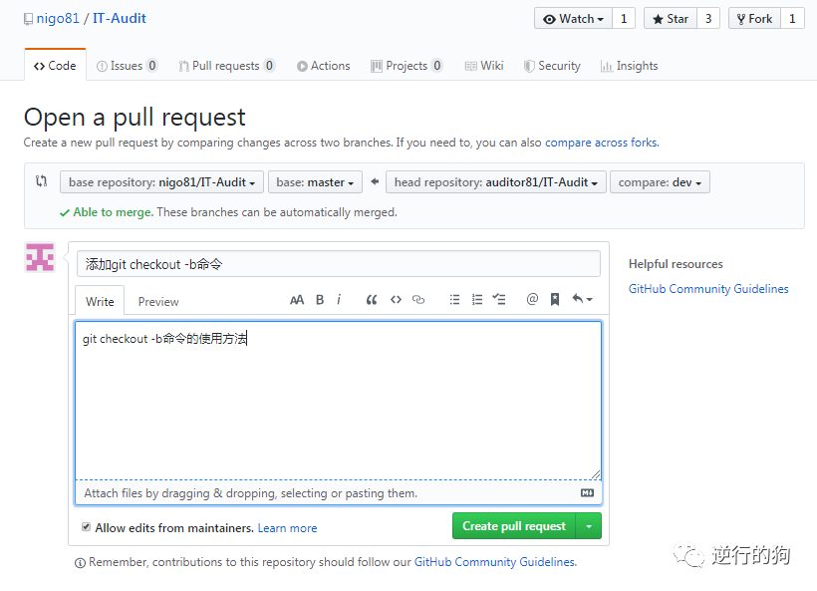Click the repository book icon beside nigo81
Screen dimensions: 817x591
click(28, 19)
